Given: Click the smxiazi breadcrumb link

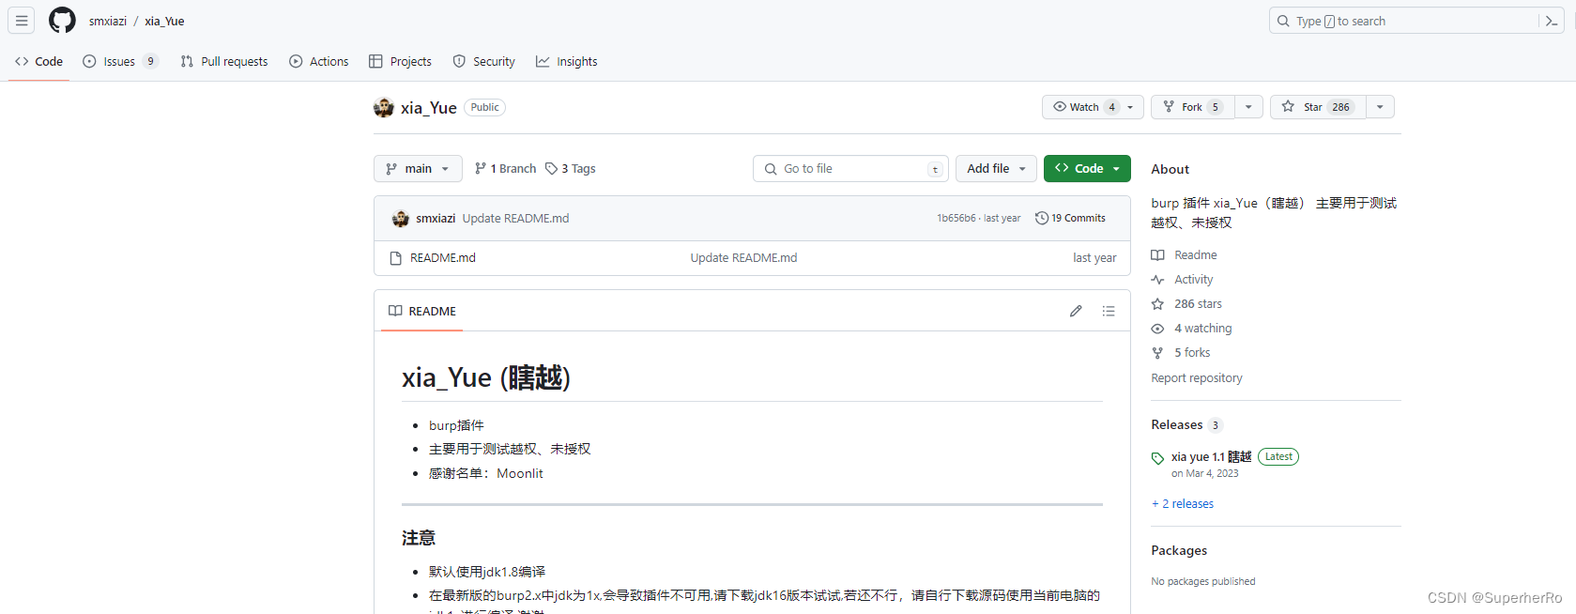Looking at the screenshot, I should click(x=108, y=21).
